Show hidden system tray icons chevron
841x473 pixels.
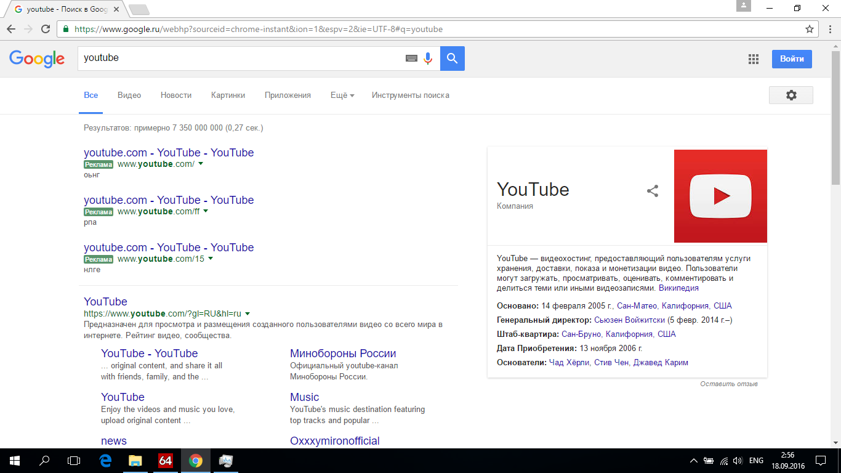click(694, 461)
